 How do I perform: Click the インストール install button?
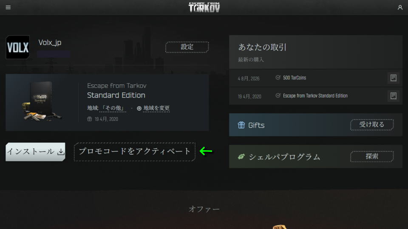pos(35,152)
